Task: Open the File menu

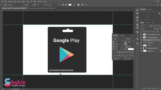Action: coord(2,1)
